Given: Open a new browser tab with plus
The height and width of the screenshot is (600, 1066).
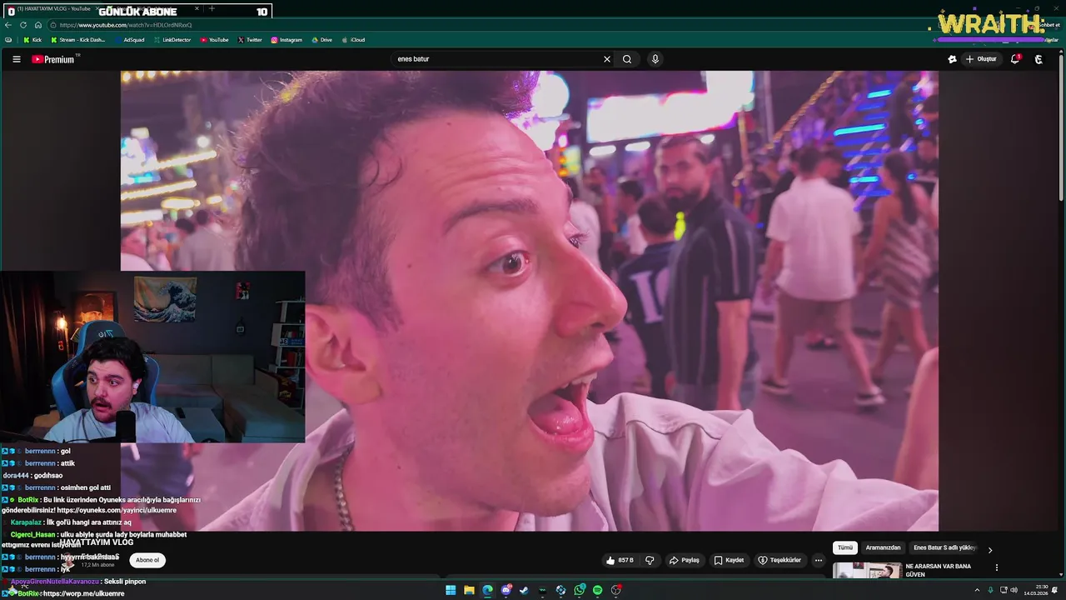Looking at the screenshot, I should pos(212,9).
